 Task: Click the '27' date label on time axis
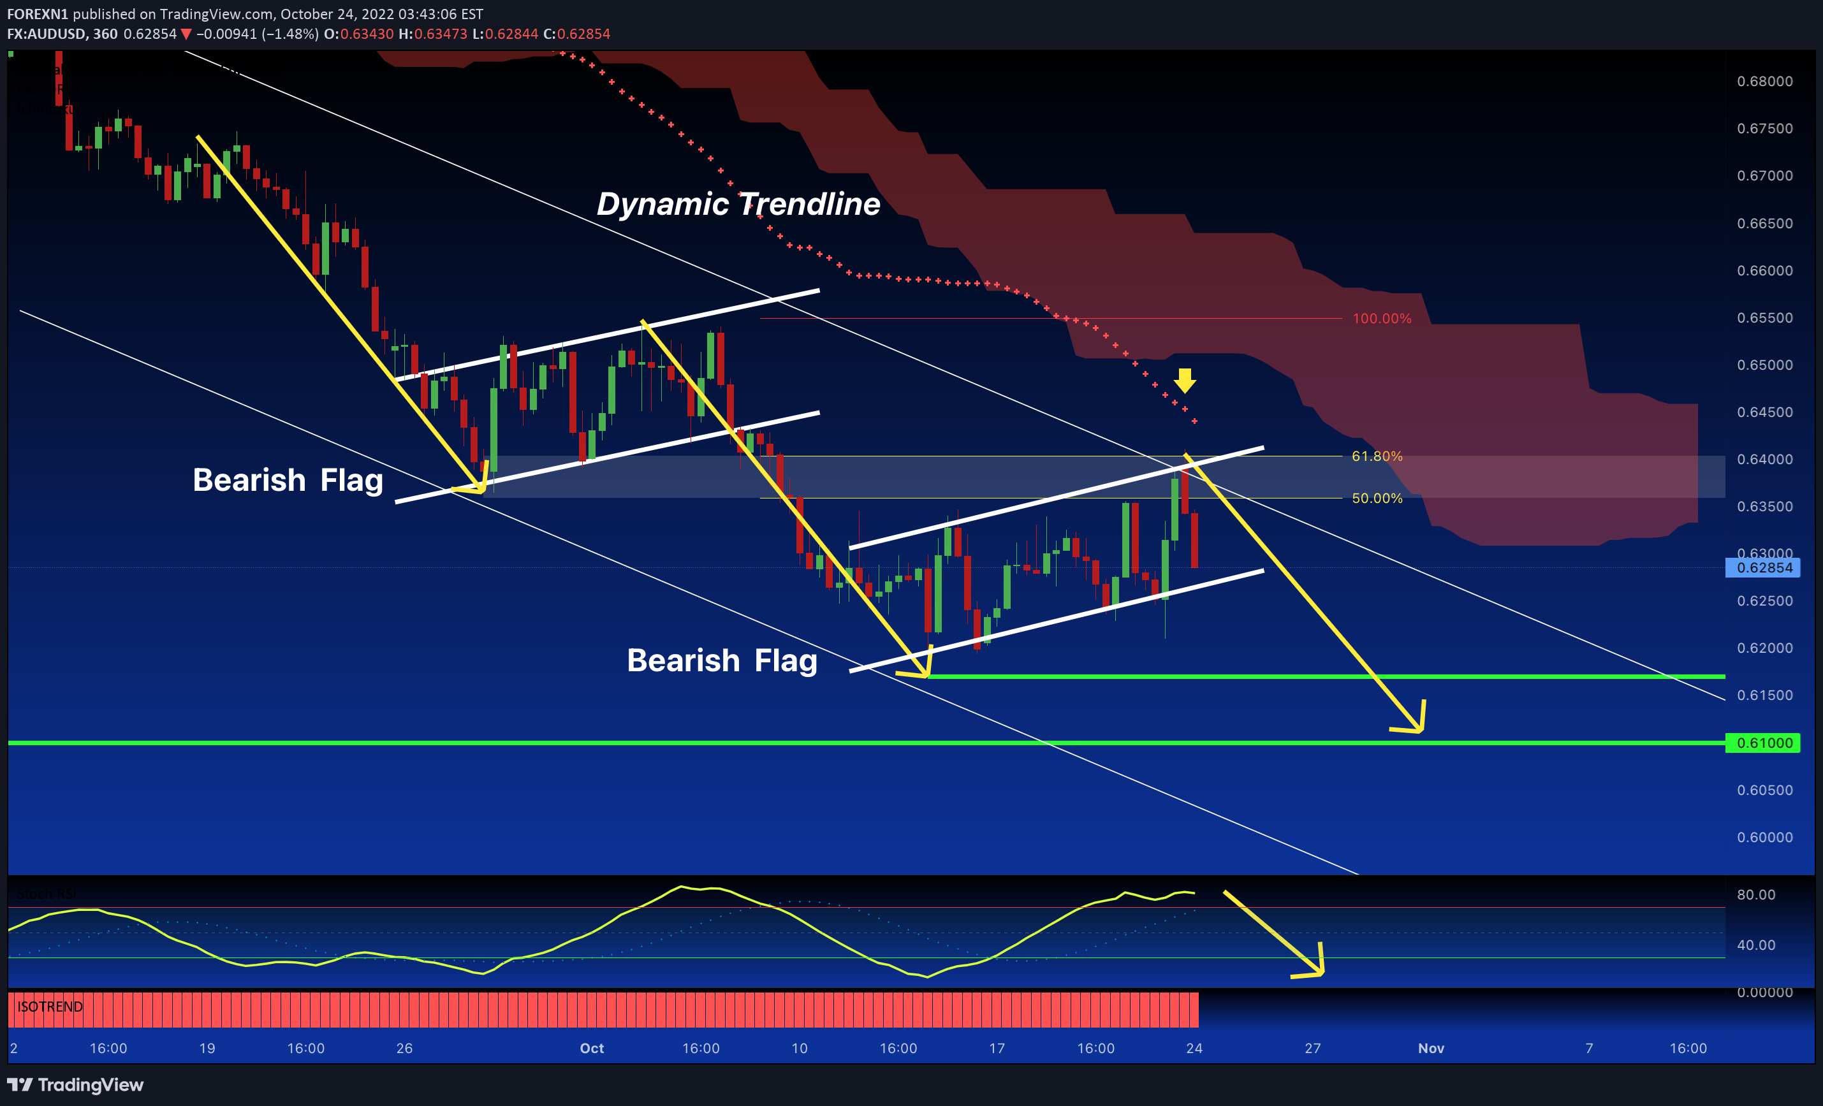(1312, 1048)
